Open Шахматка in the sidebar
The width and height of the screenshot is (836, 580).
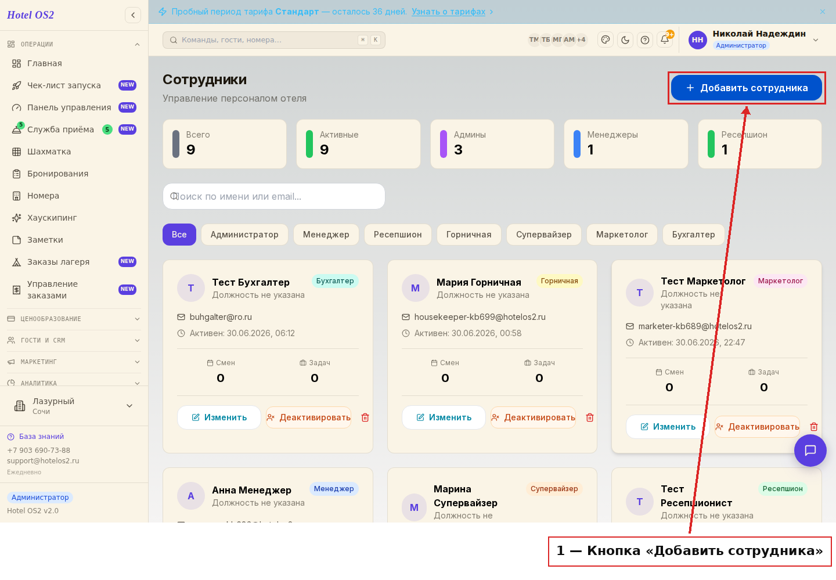pyautogui.click(x=74, y=152)
